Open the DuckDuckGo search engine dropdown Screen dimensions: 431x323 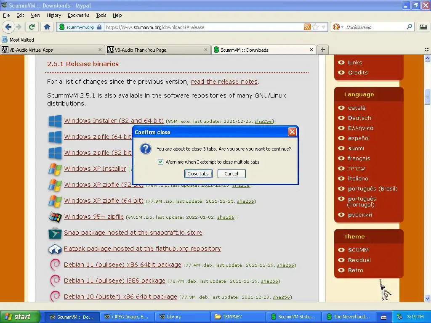pos(338,27)
